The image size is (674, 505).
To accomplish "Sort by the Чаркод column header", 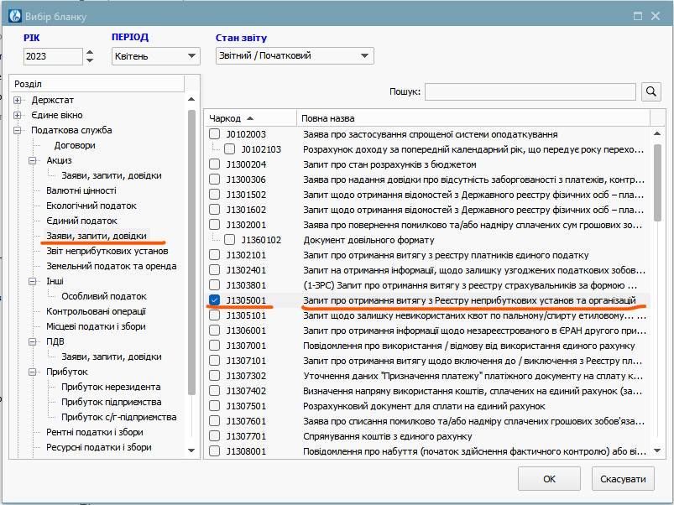I will 250,118.
